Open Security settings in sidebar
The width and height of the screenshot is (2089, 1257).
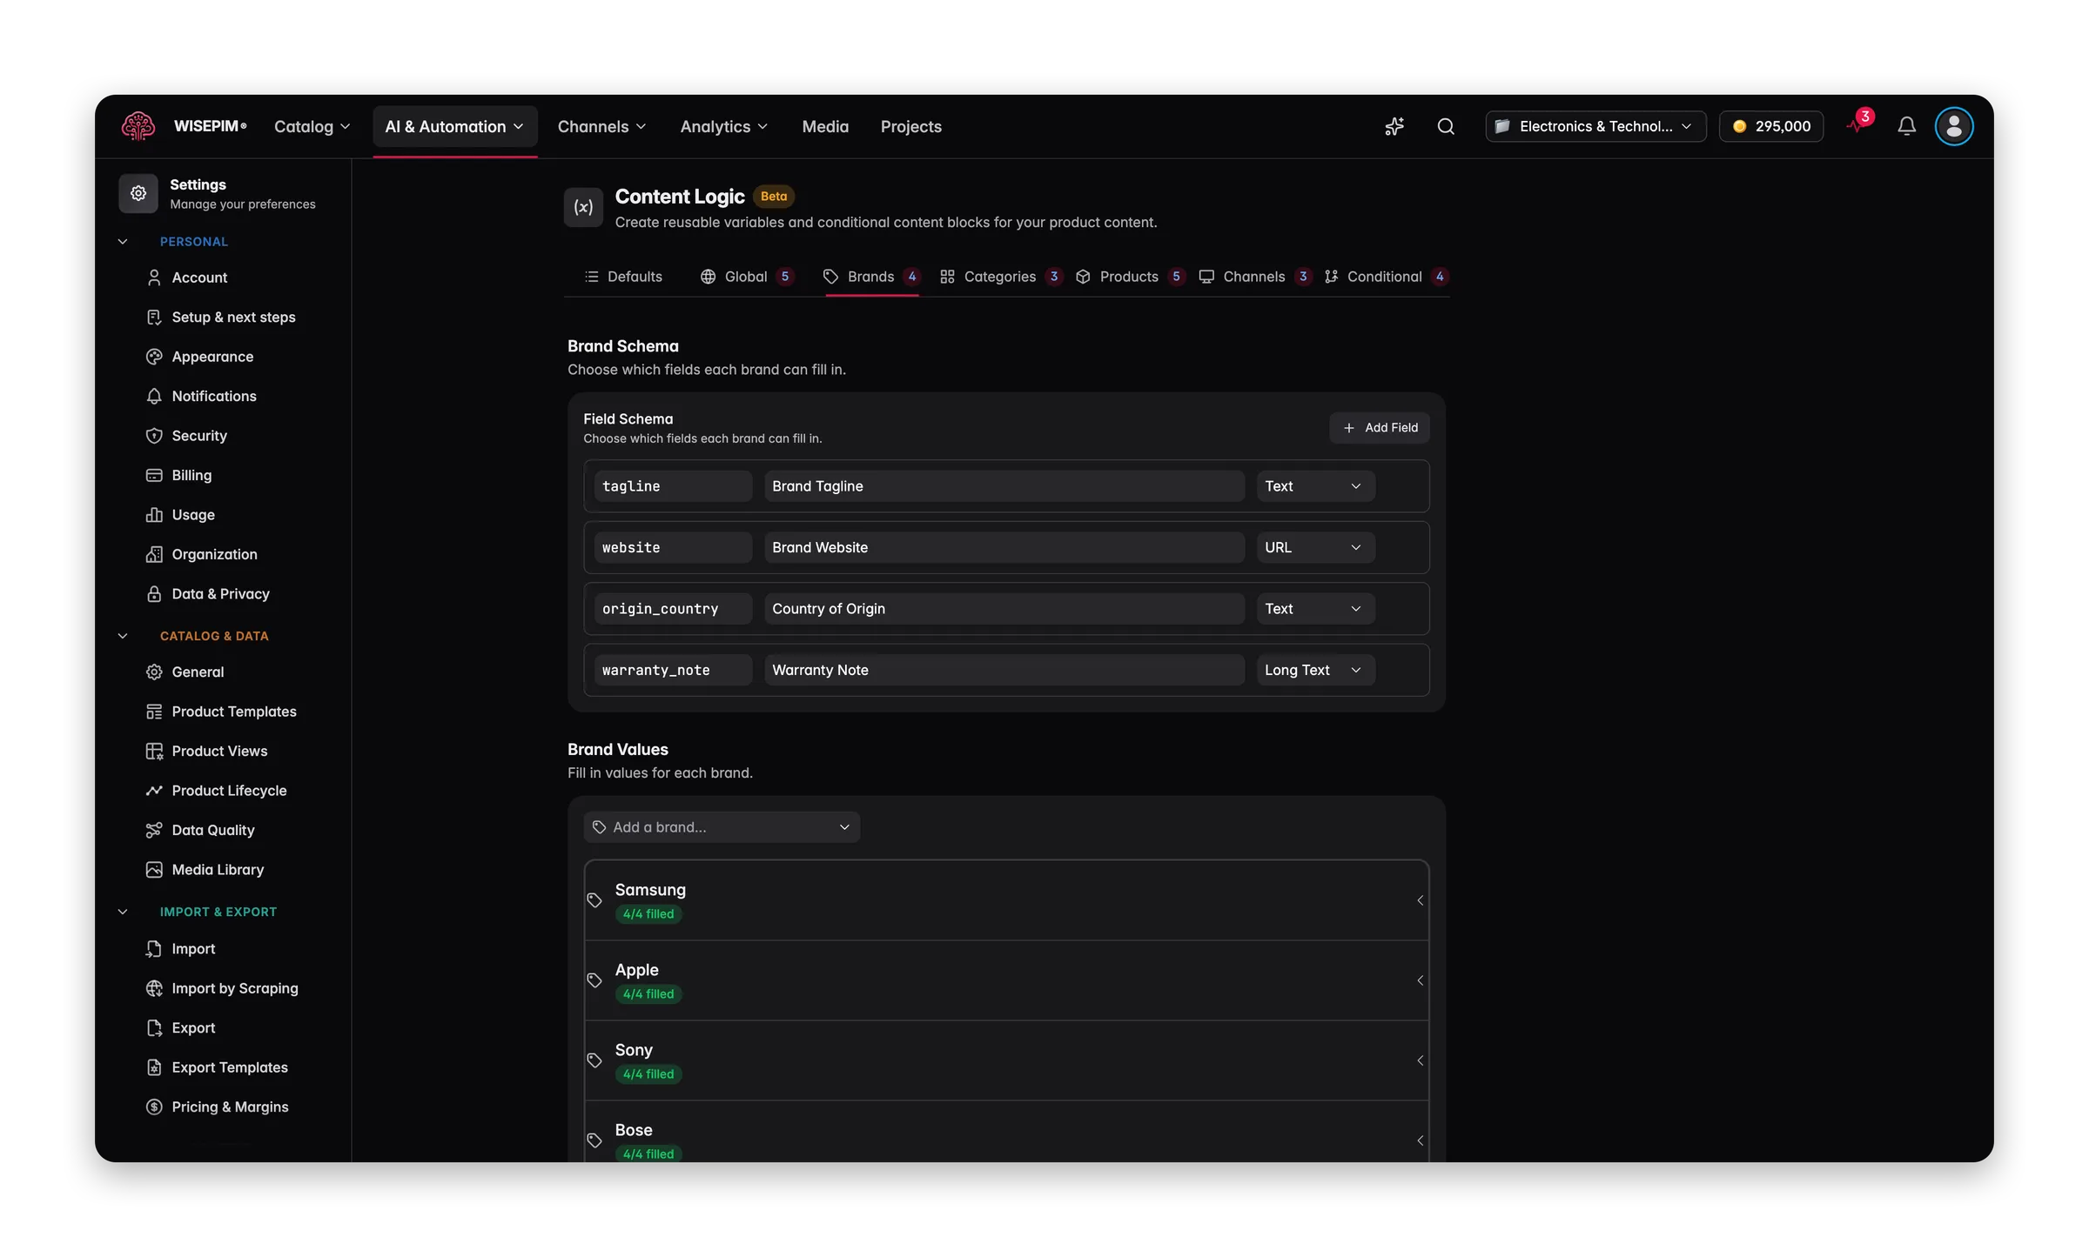(199, 435)
